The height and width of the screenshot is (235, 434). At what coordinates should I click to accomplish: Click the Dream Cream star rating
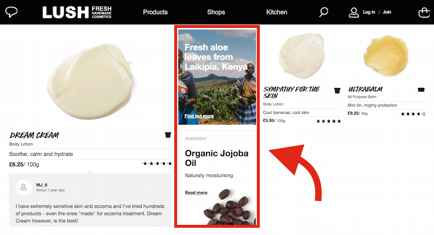click(x=157, y=163)
